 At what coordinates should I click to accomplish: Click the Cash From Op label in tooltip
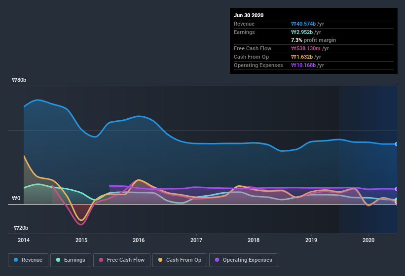tap(251, 57)
